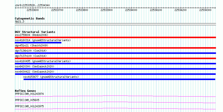Click ruler position 22534100

click(156, 10)
